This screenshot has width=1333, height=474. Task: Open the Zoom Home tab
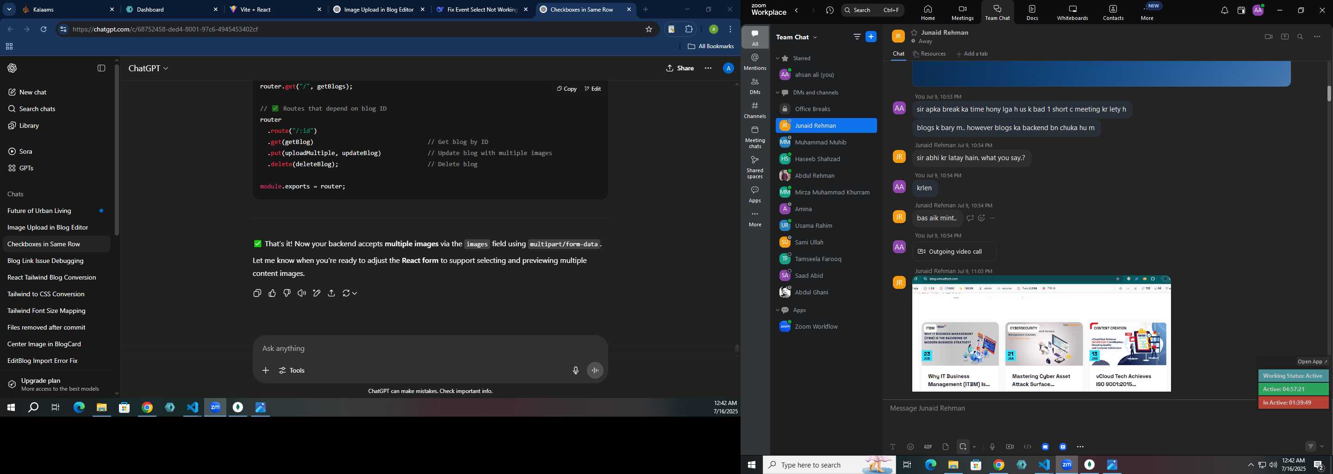click(x=927, y=12)
